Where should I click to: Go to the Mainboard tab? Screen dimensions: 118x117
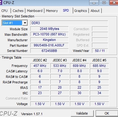tap(35, 11)
